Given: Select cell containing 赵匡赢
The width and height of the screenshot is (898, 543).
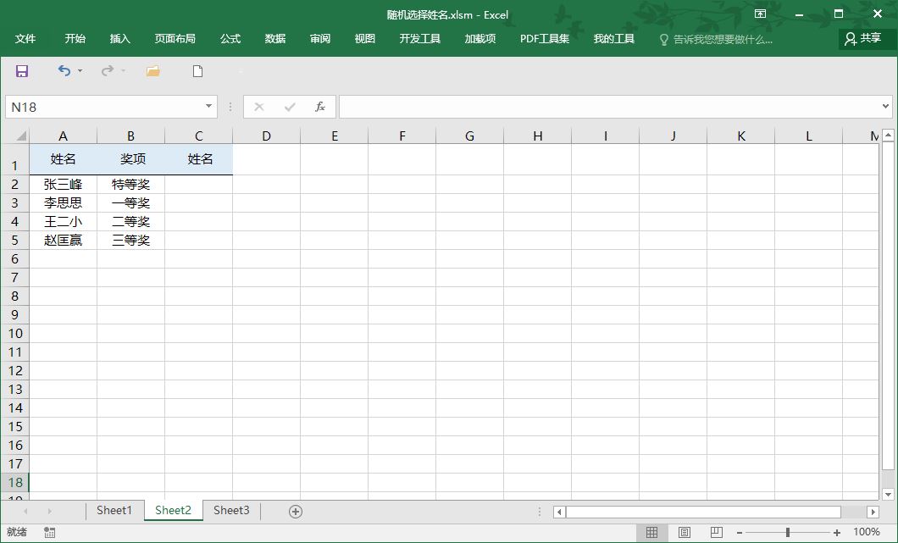Looking at the screenshot, I should coord(63,240).
